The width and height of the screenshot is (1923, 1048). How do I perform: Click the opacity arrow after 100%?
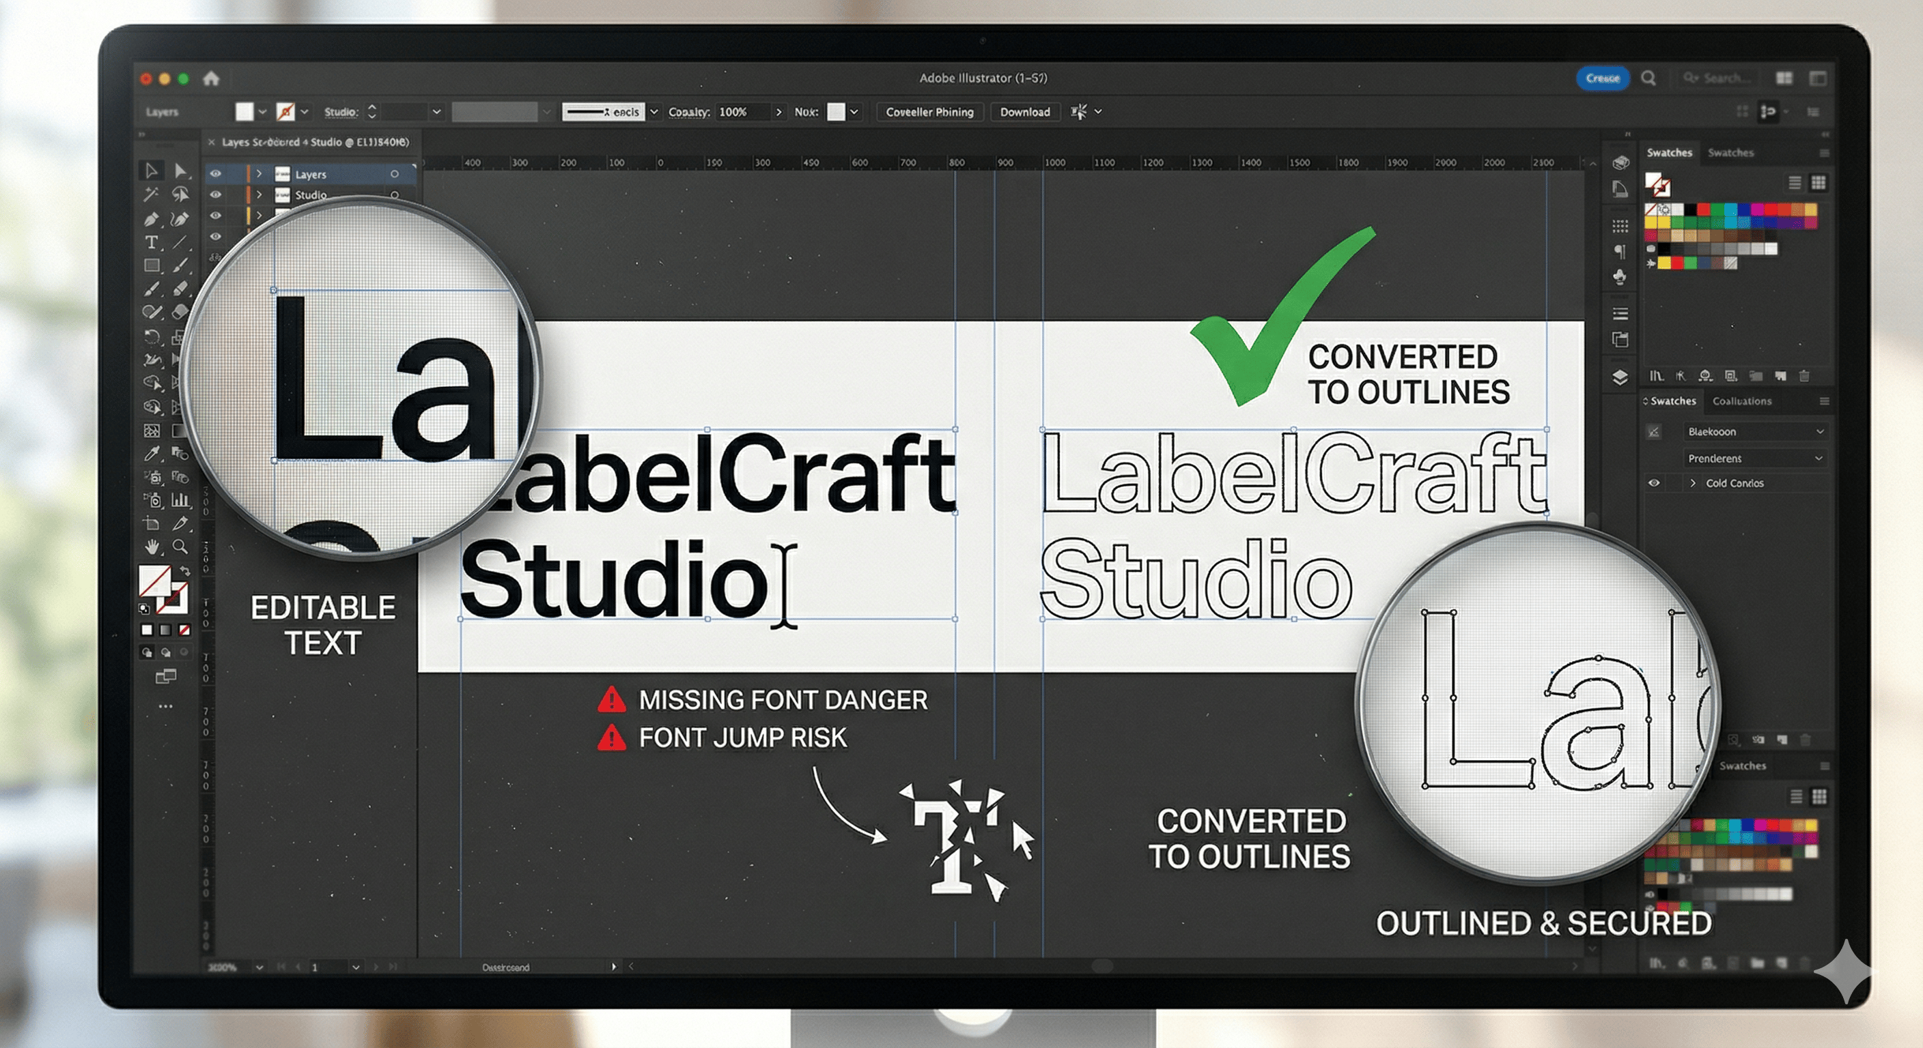(778, 112)
